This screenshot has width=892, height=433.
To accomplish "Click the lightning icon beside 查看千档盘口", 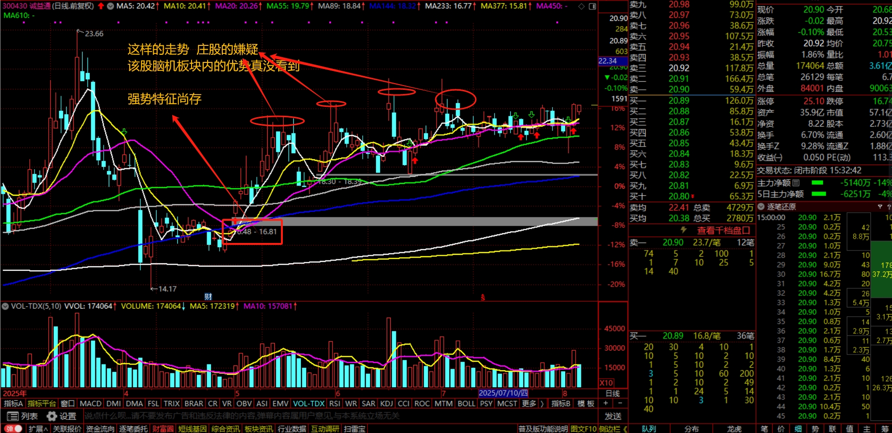I will [683, 230].
